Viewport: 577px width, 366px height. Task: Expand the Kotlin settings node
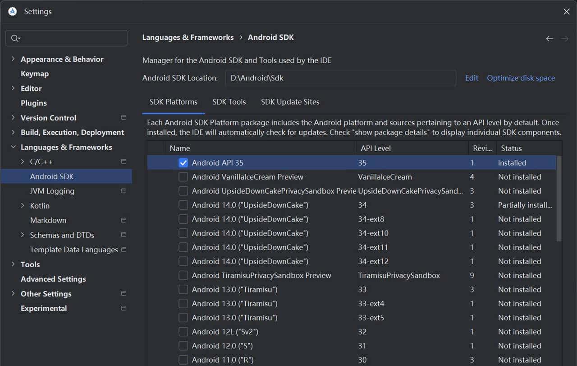23,206
